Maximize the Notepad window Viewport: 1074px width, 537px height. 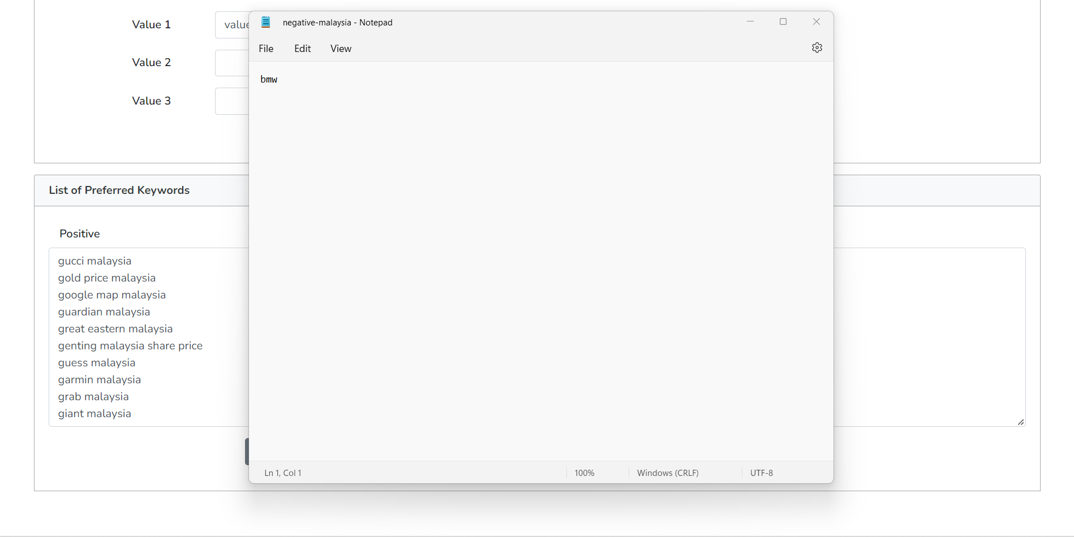pyautogui.click(x=783, y=21)
